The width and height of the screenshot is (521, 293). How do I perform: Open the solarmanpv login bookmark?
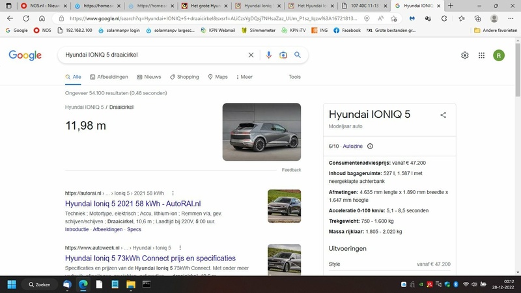119,30
